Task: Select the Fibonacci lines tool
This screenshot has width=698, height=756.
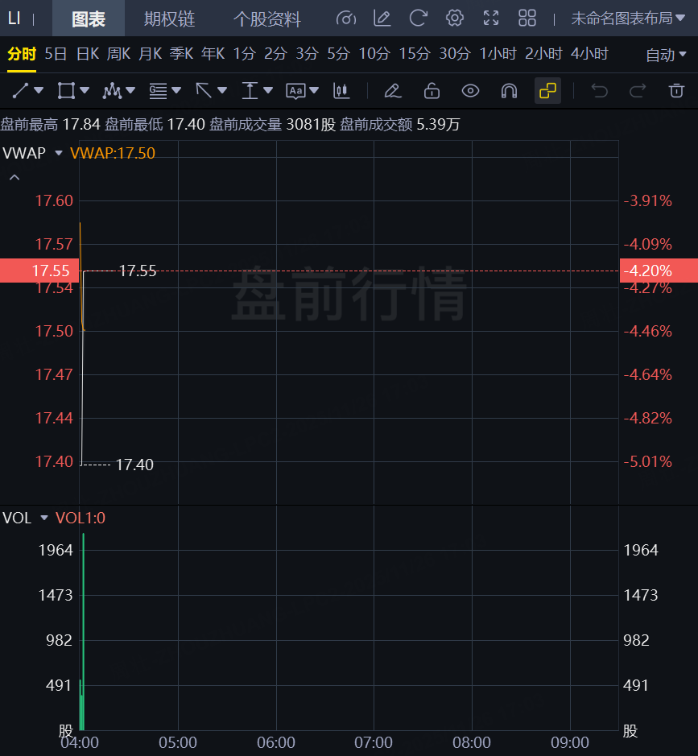Action: point(158,90)
